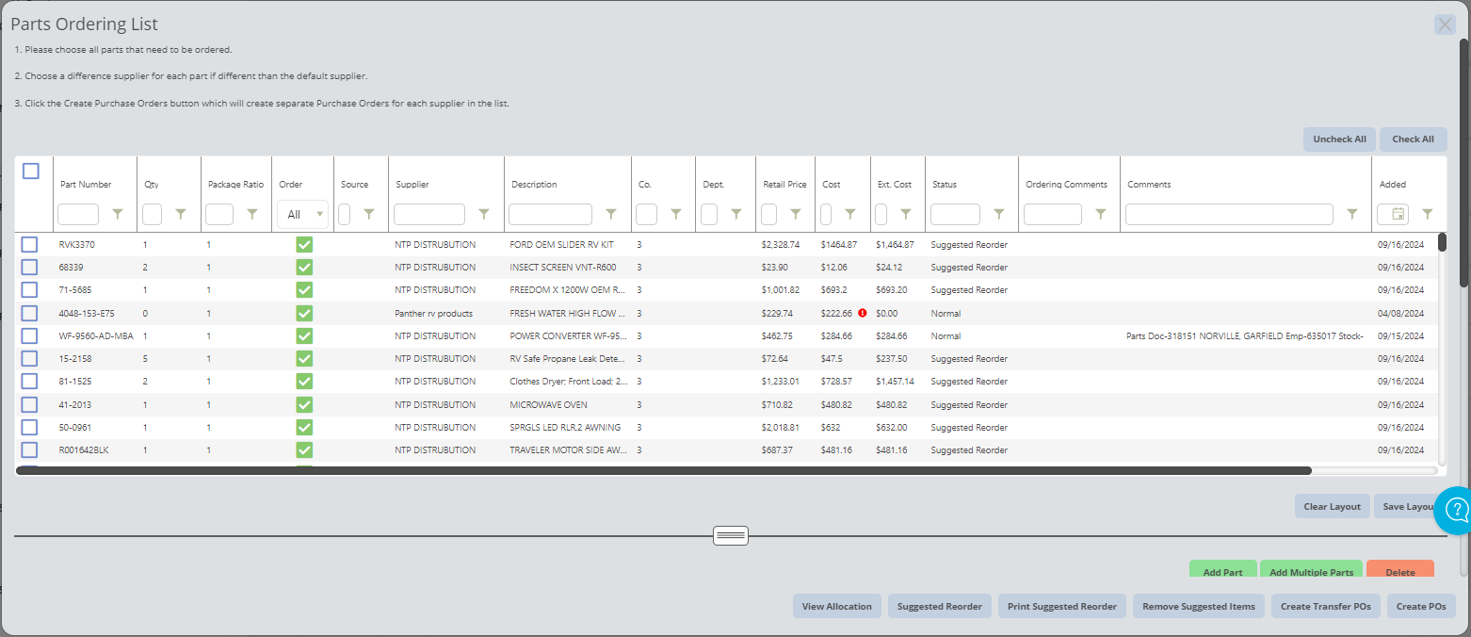
Task: Uncheck the Order checkmark for WF-9560-AD-MBA
Action: coord(304,335)
